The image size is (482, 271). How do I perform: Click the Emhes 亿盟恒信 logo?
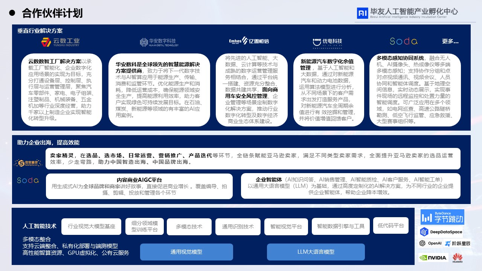[x=249, y=41]
